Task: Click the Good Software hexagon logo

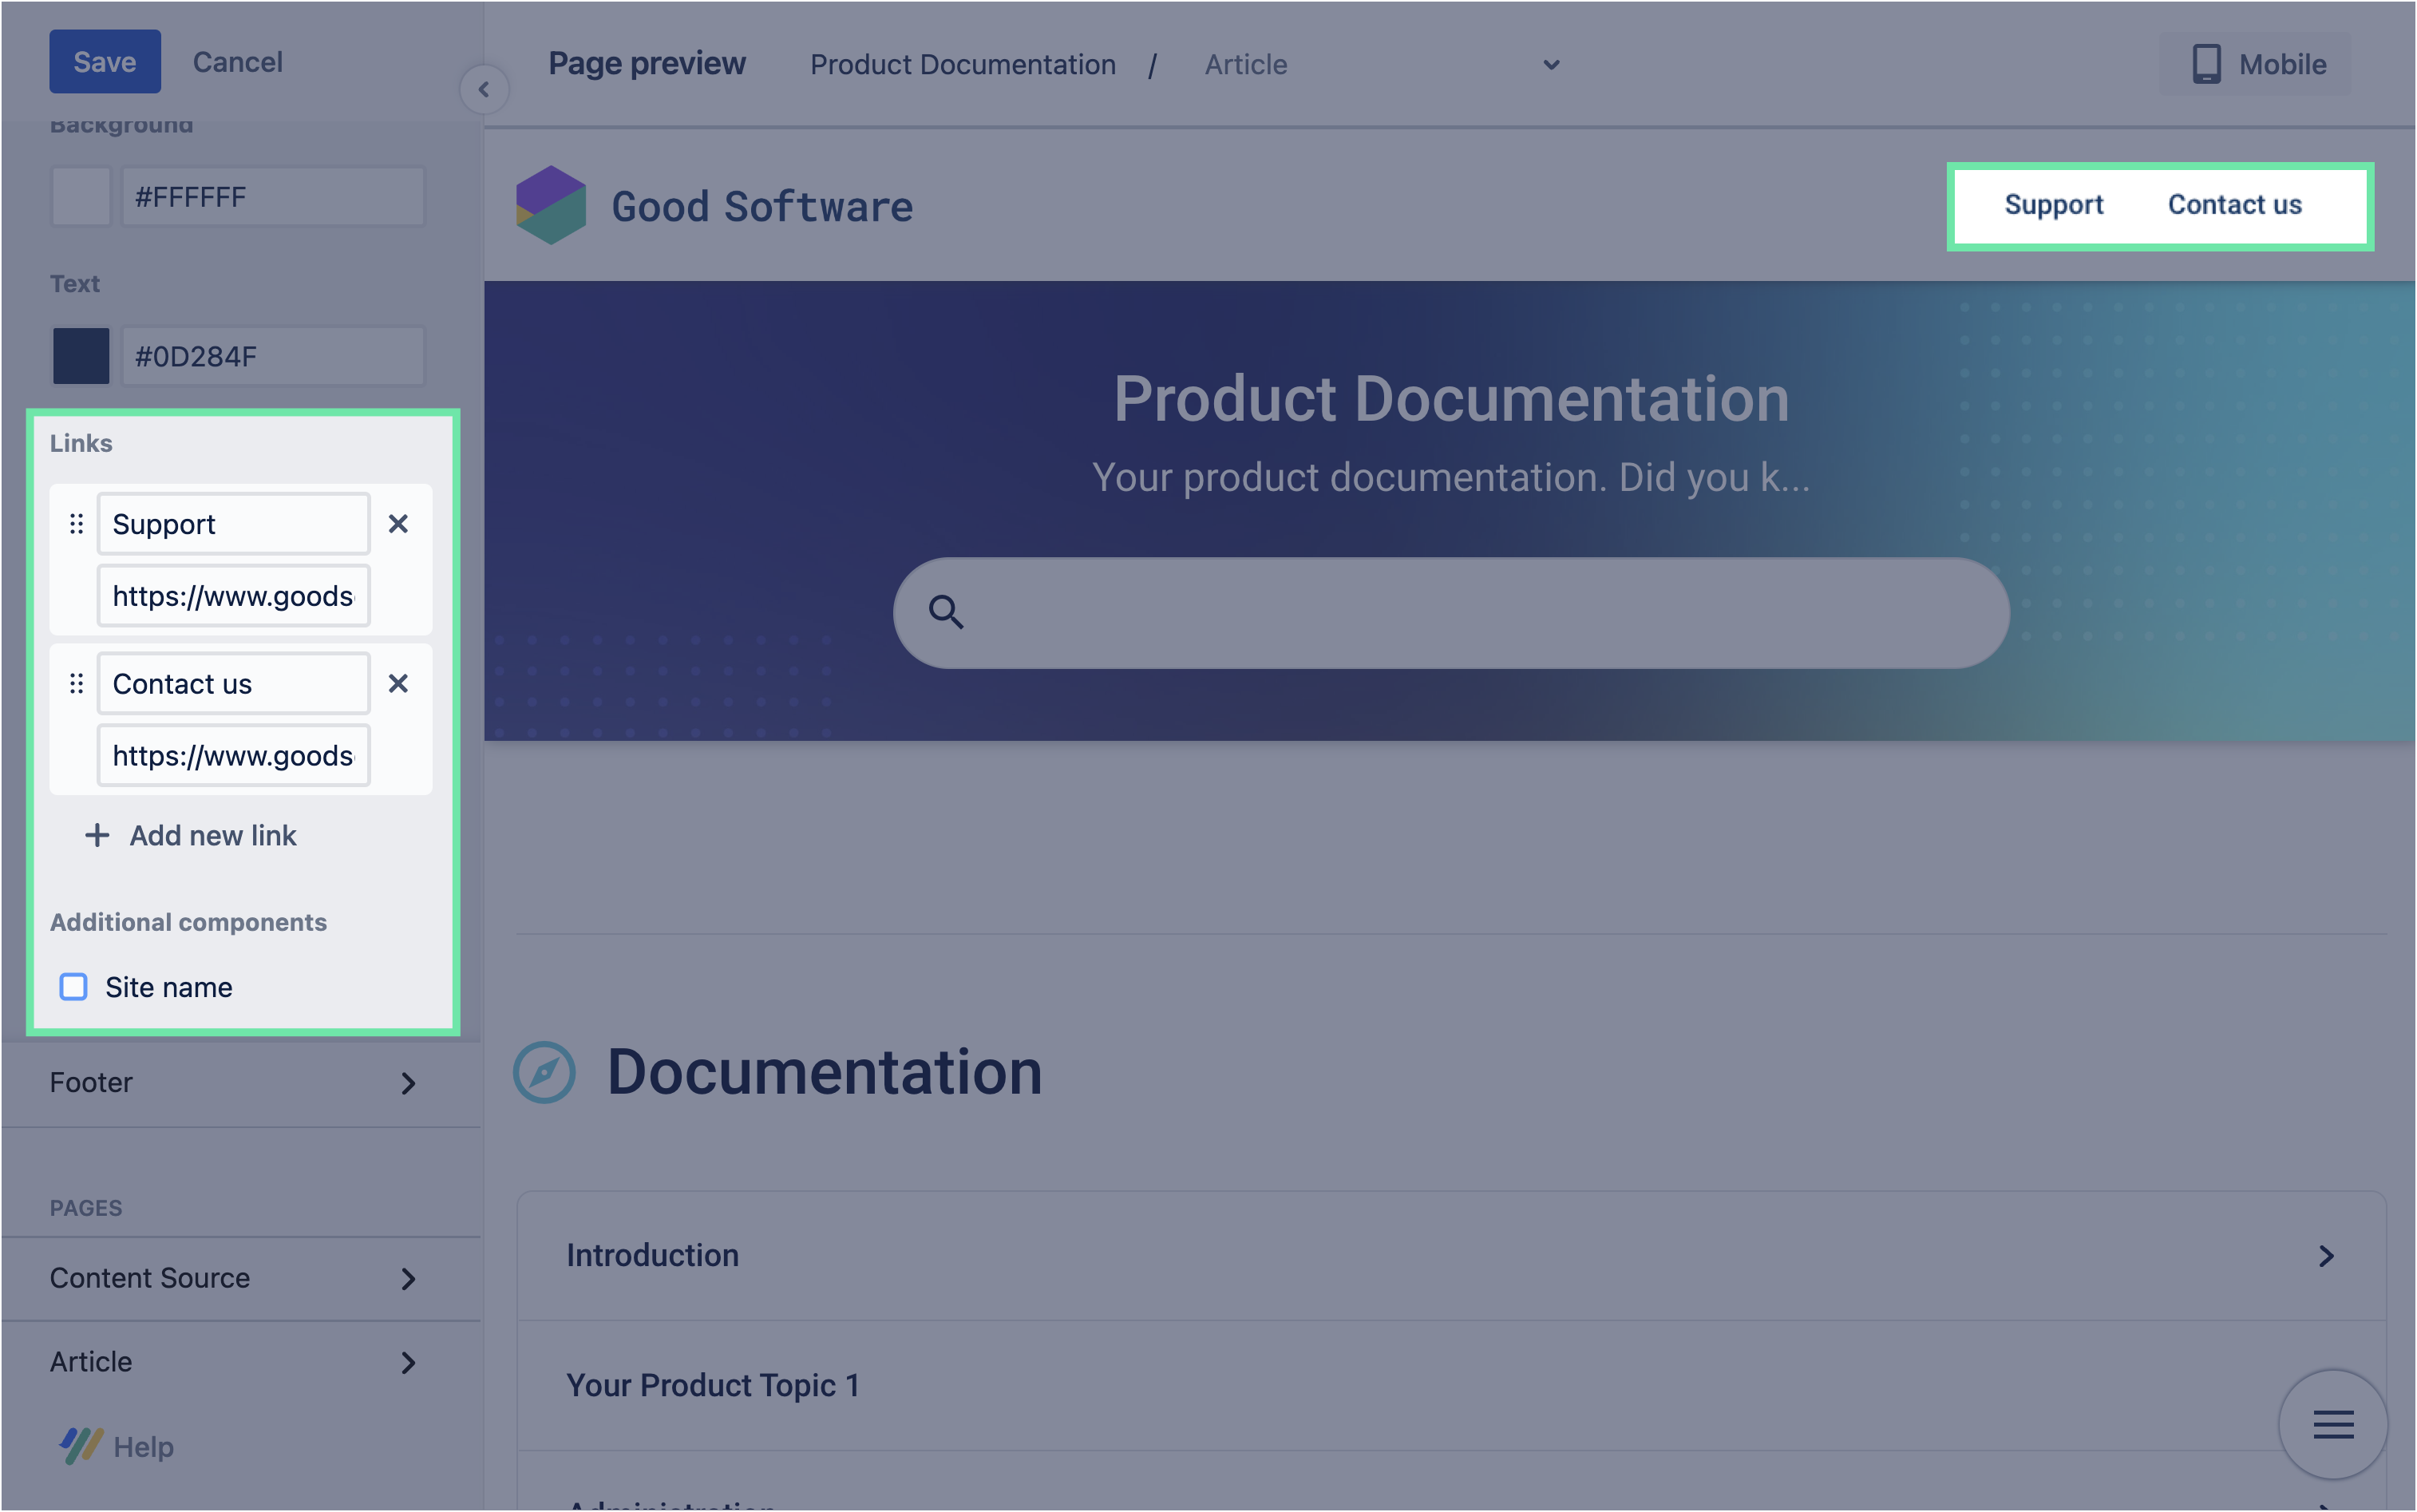Action: [551, 205]
